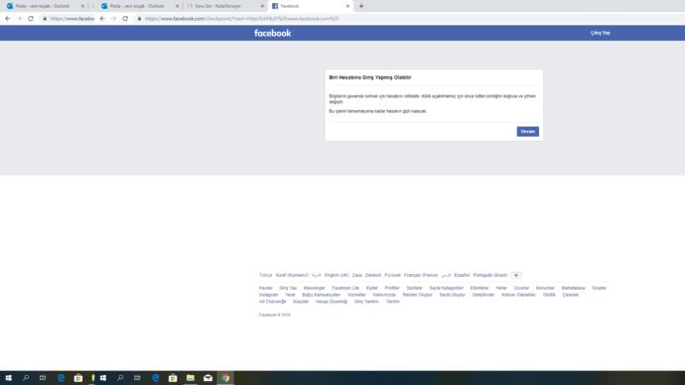
Task: Open the Sayfa Oluştur footer link
Action: pyautogui.click(x=452, y=295)
